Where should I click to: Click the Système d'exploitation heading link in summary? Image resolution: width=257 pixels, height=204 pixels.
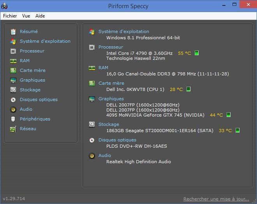[124, 31]
